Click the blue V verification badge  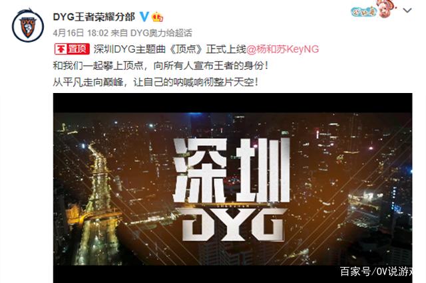[144, 17]
